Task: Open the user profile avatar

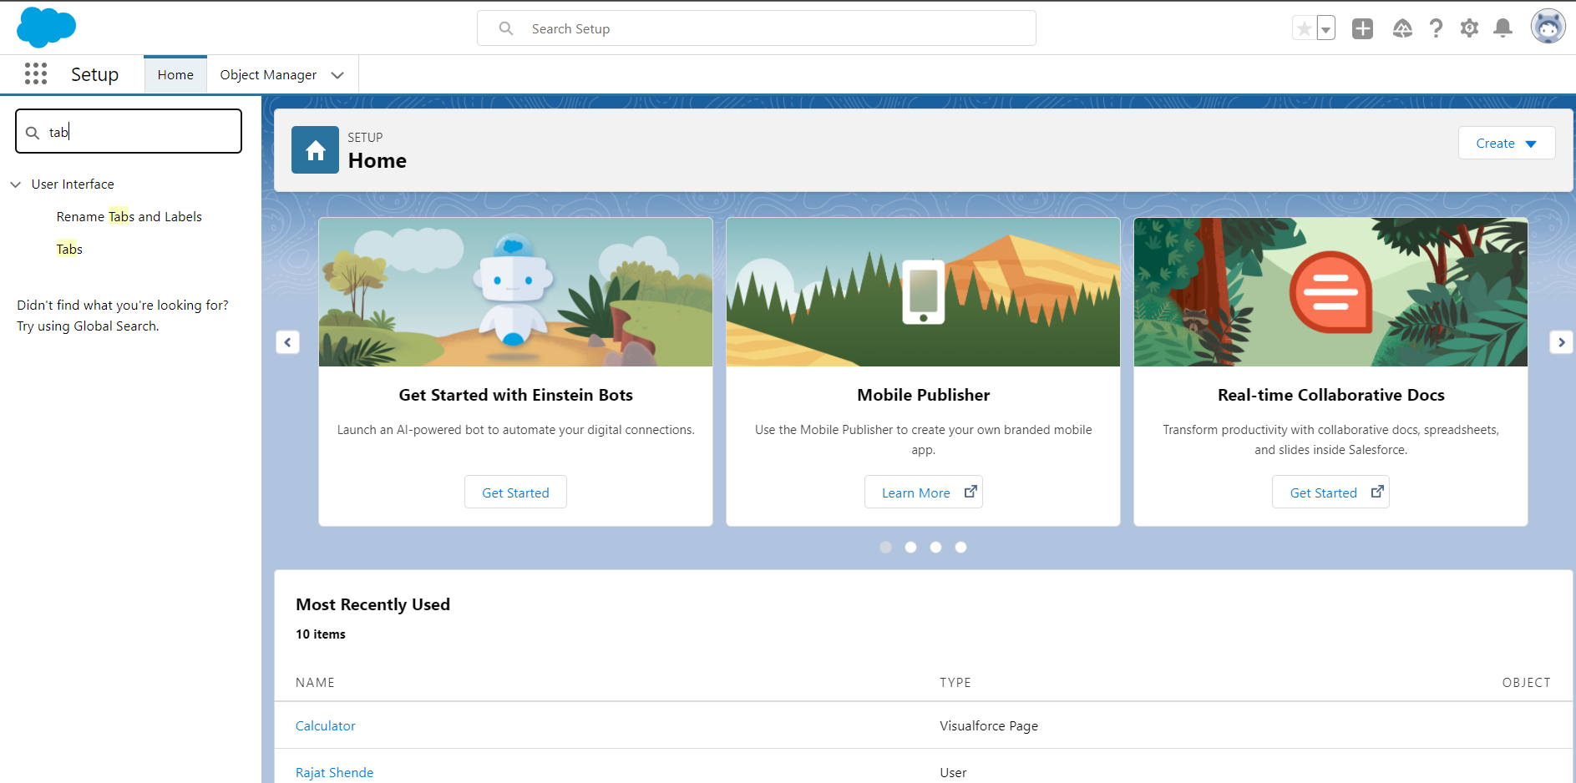Action: [x=1548, y=27]
